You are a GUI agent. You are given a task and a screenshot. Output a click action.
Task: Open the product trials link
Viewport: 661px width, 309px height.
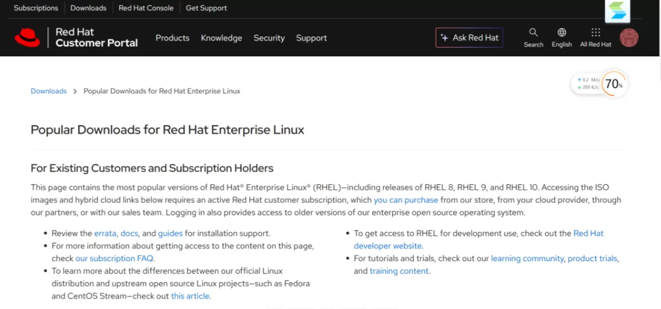pyautogui.click(x=592, y=258)
